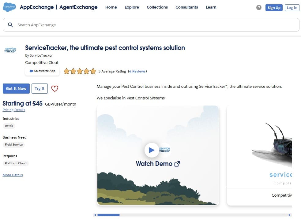
Task: Click the 'Starting at £45' price text
Action: [x=22, y=103]
